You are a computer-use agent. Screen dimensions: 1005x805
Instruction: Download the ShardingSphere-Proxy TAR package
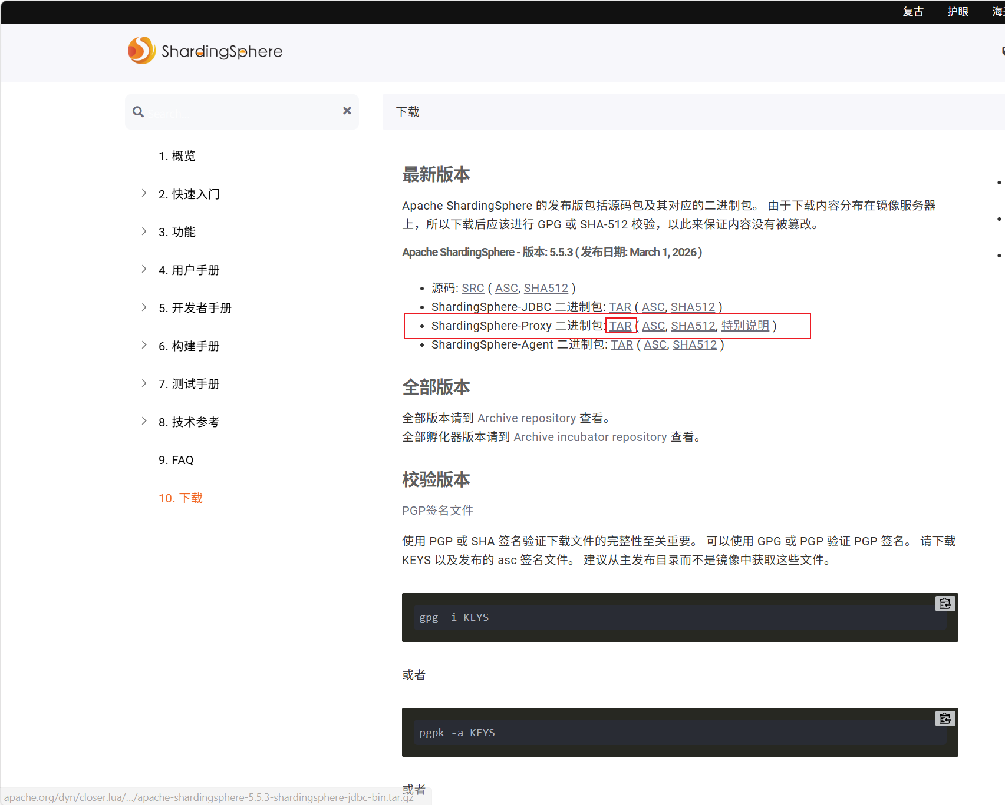tap(621, 326)
